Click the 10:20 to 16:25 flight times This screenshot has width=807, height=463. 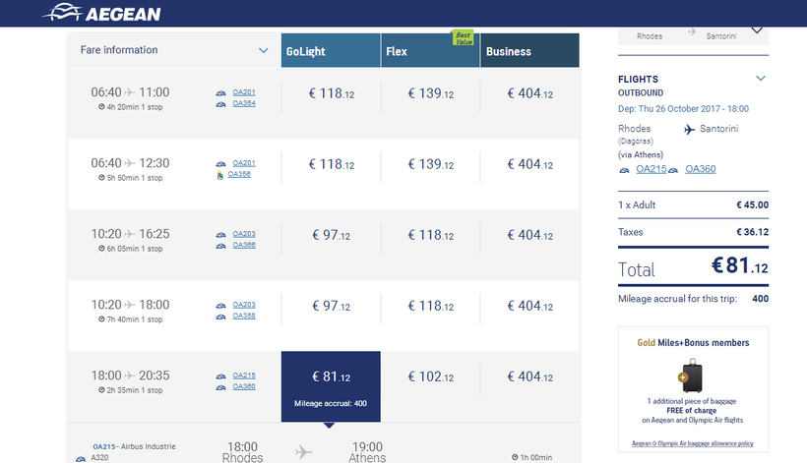tap(130, 234)
